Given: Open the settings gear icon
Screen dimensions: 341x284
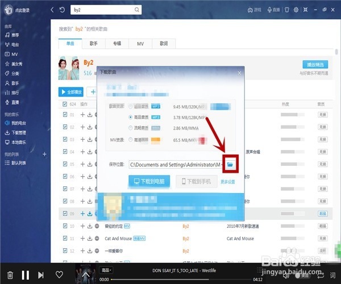Looking at the screenshot, I should click(296, 10).
